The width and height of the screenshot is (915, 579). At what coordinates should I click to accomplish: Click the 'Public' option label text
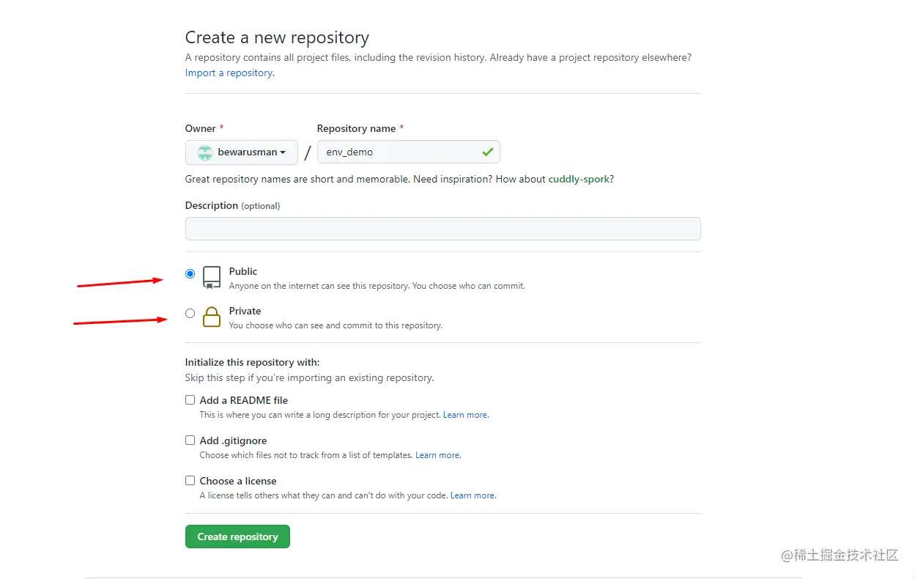point(243,271)
